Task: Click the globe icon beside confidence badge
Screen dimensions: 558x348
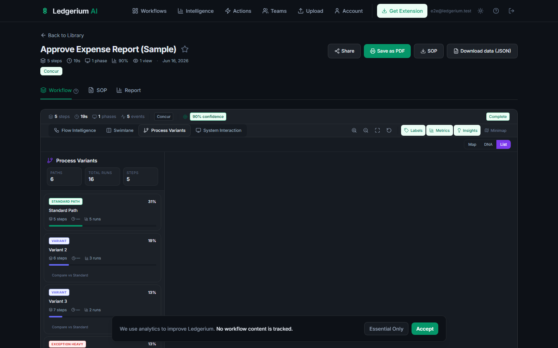Action: point(185,117)
